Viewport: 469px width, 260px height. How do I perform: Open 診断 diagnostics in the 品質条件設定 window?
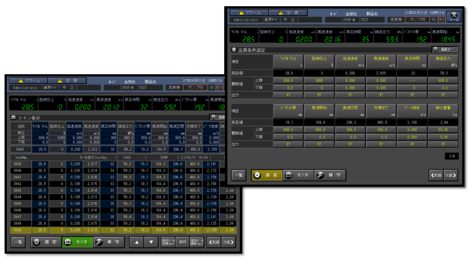288,13
